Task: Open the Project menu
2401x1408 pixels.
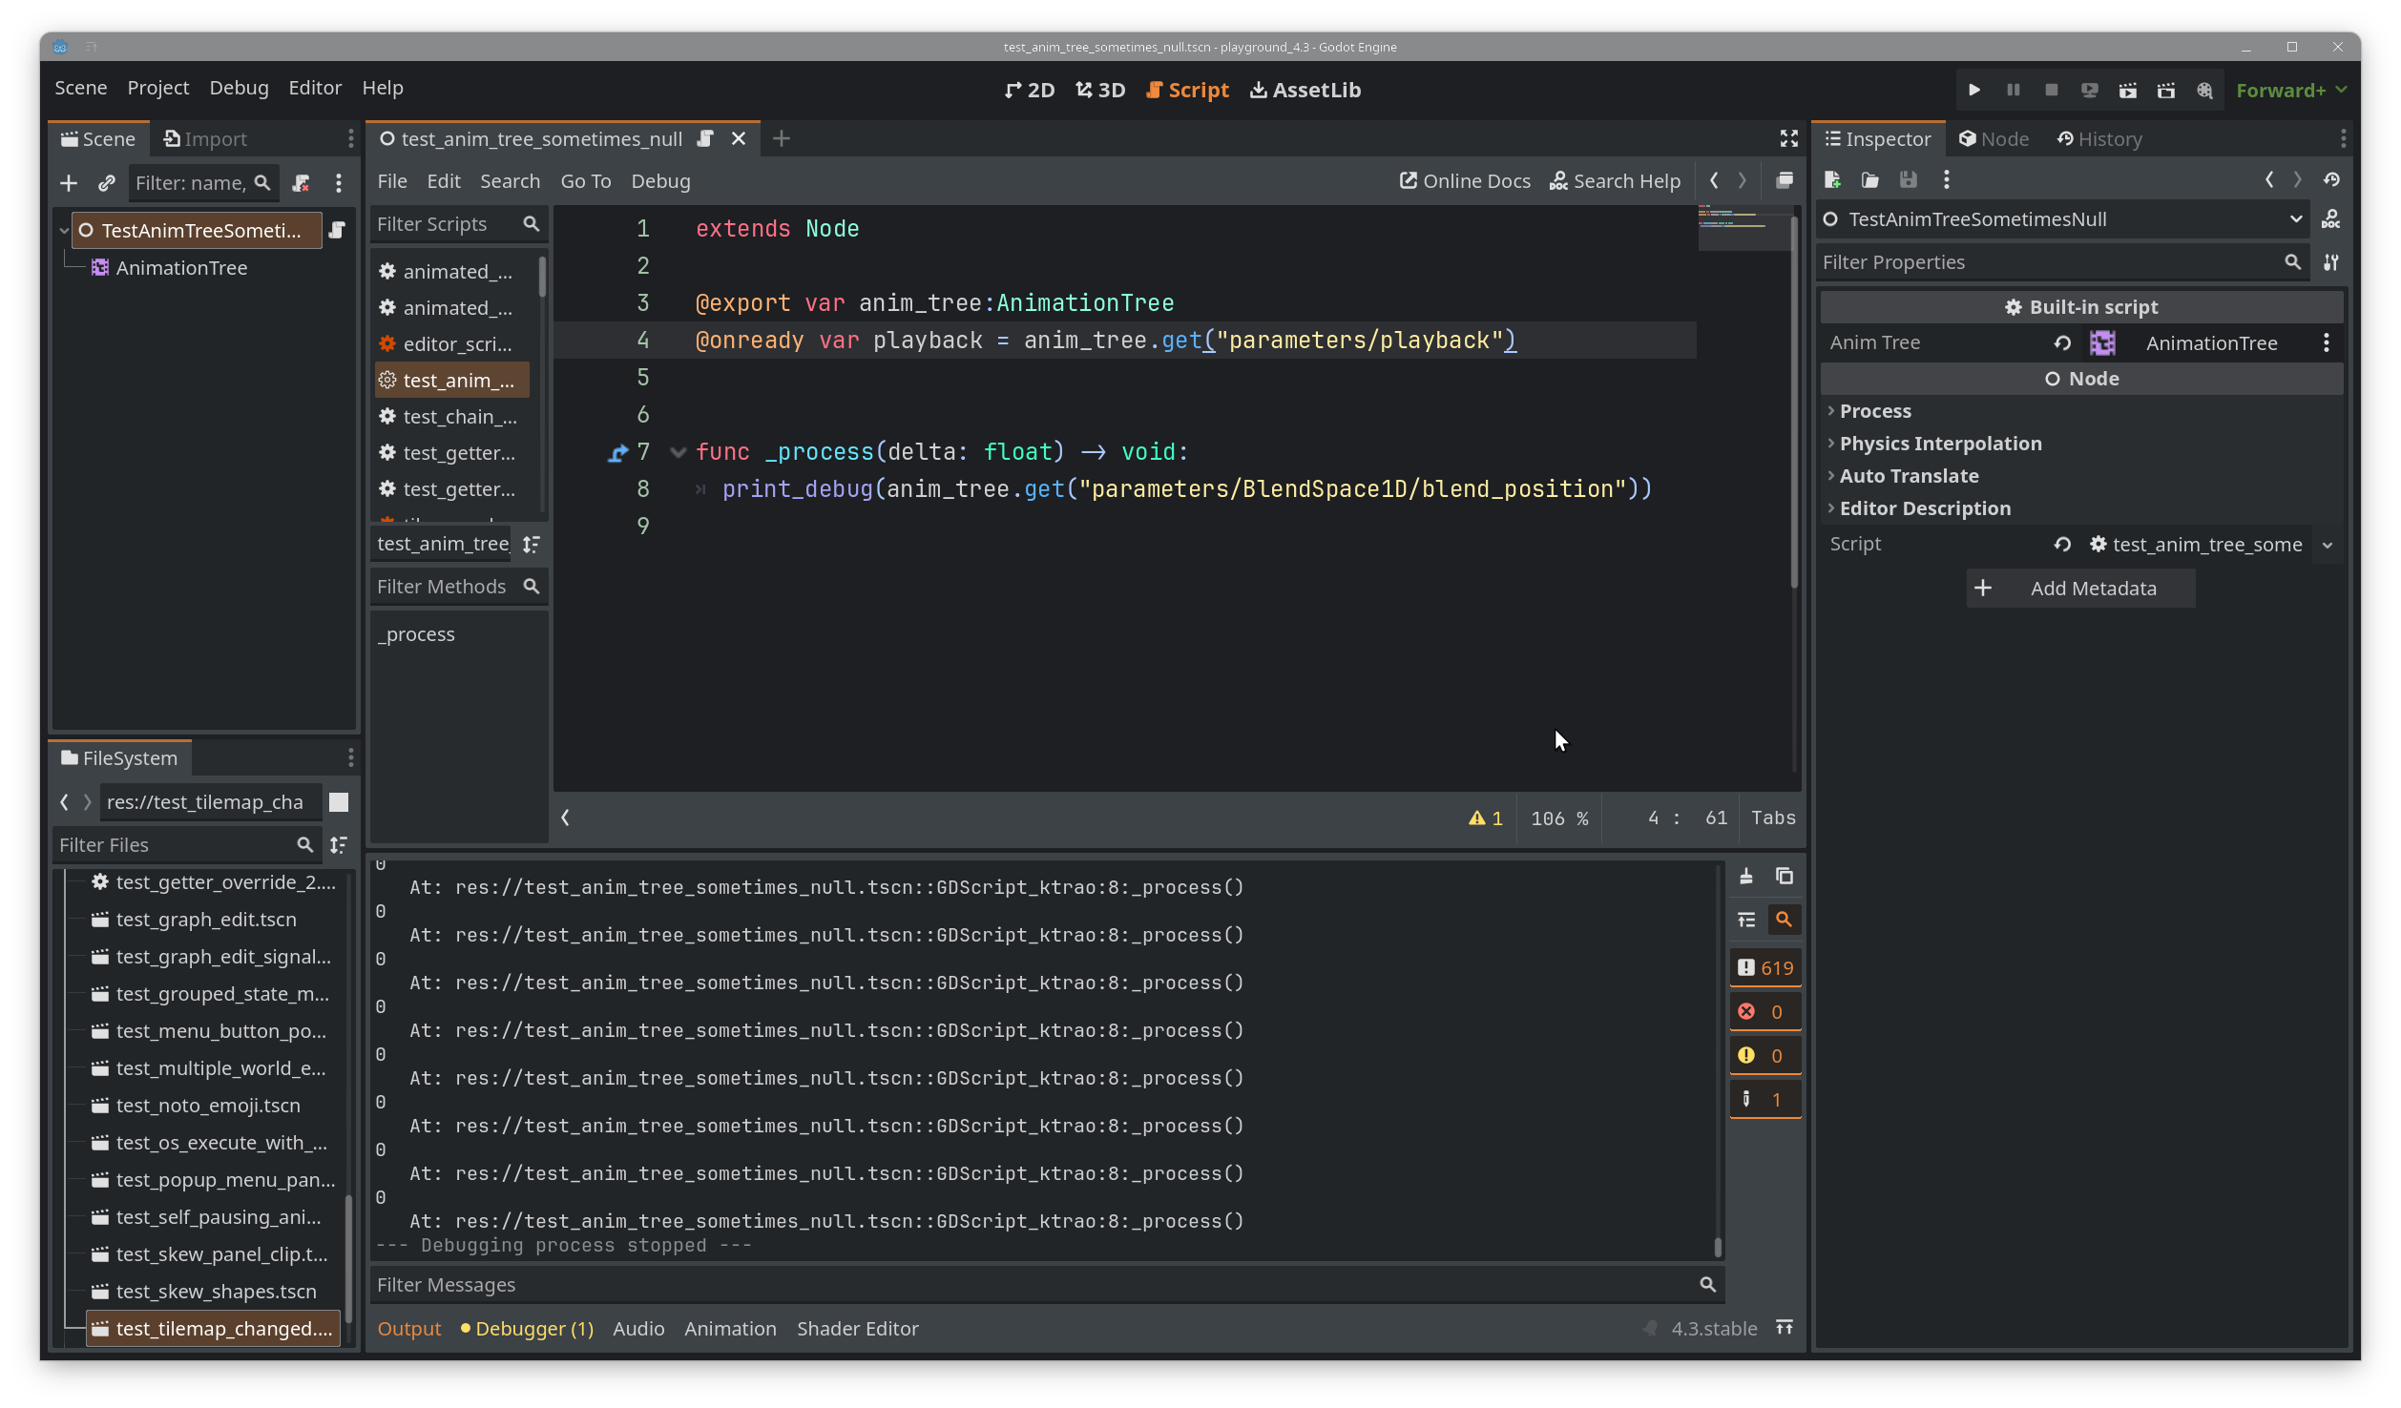Action: click(x=158, y=88)
